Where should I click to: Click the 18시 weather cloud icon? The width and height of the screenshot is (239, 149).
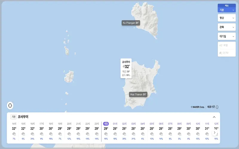pyautogui.click(x=51, y=134)
